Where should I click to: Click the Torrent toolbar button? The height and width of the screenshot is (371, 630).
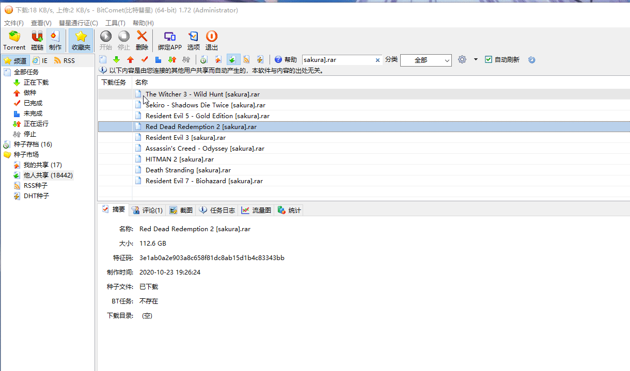(14, 41)
